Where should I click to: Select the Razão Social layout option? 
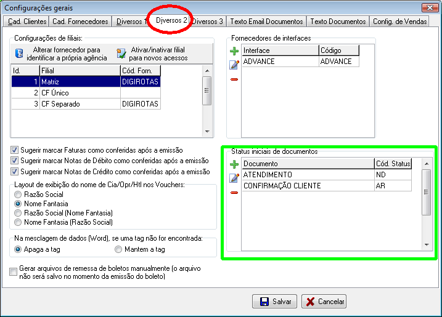[18, 195]
